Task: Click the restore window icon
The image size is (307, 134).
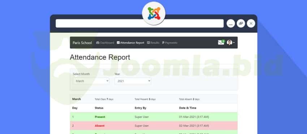Action: [x=241, y=23]
